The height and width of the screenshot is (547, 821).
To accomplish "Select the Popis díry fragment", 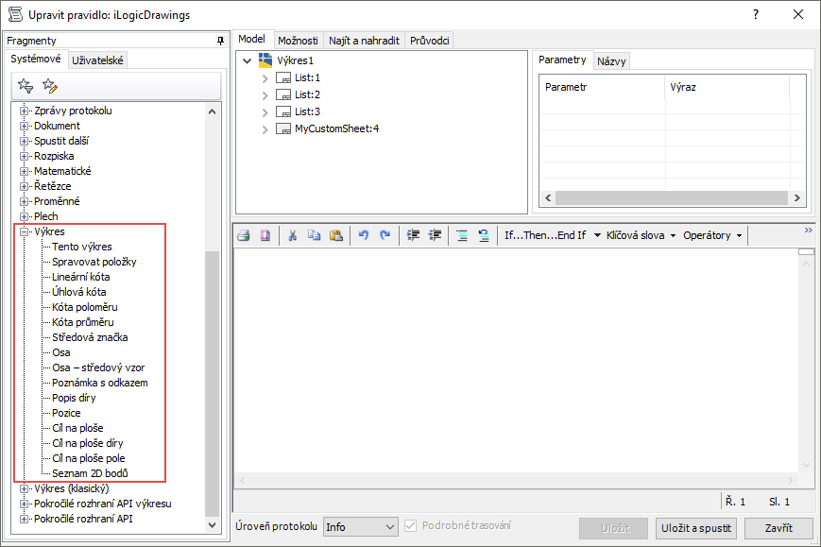I will point(74,399).
